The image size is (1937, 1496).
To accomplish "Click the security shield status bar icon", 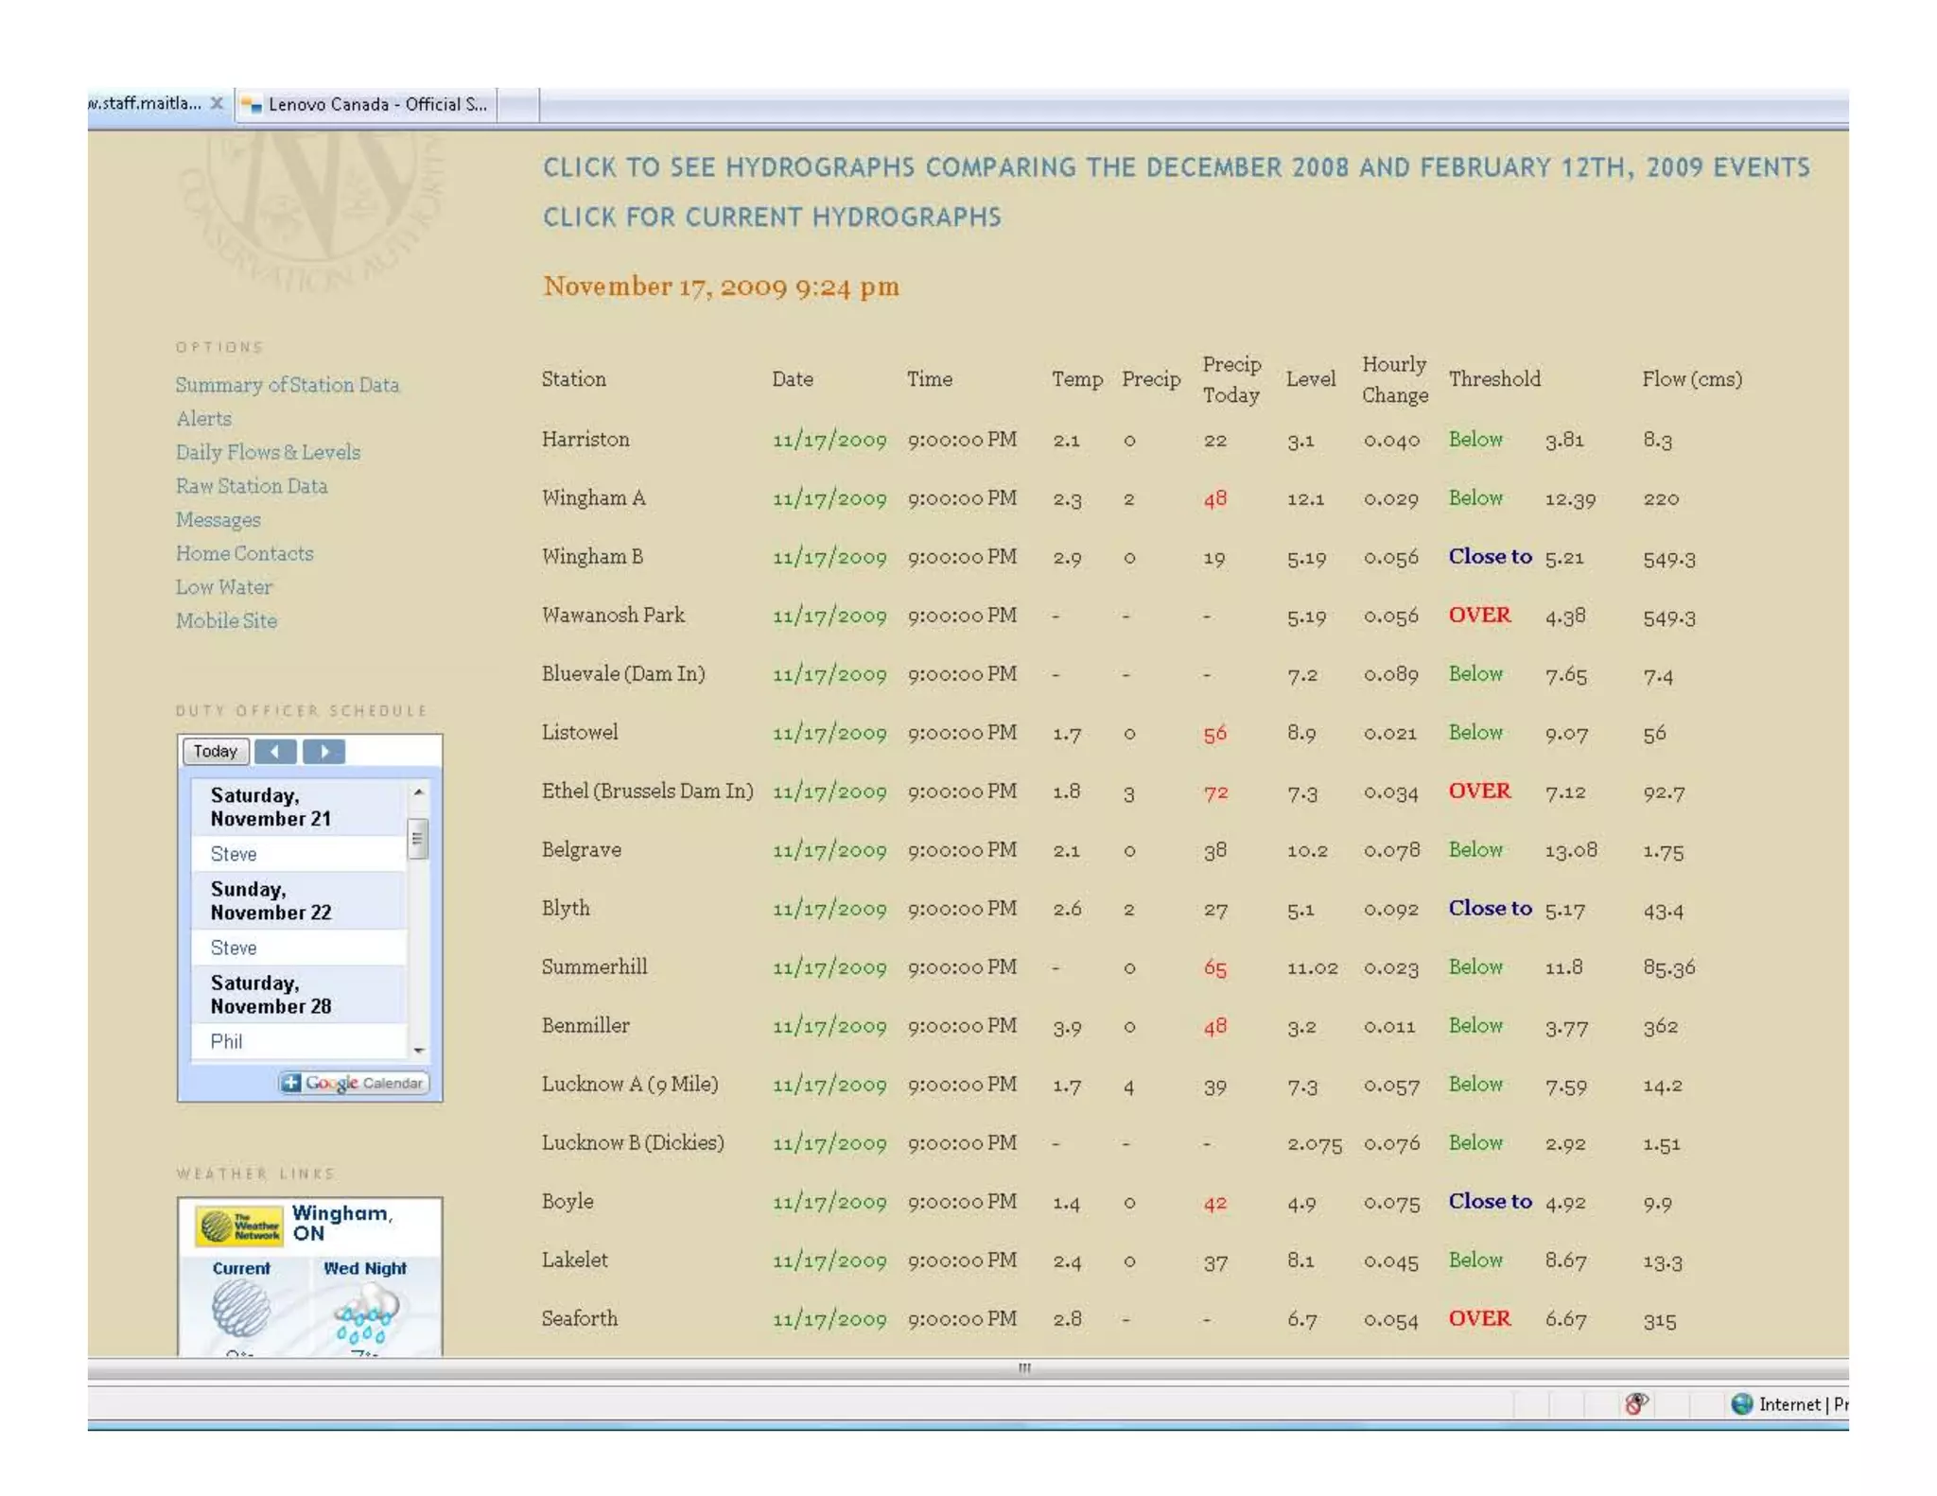I will coord(1636,1403).
